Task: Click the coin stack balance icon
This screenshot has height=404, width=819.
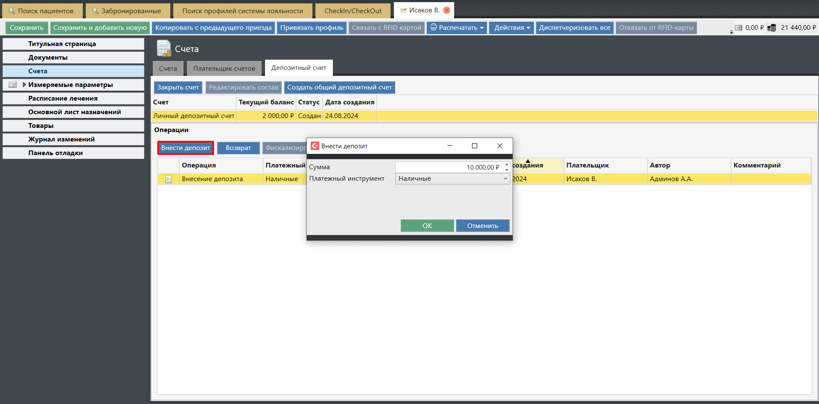Action: (x=772, y=28)
